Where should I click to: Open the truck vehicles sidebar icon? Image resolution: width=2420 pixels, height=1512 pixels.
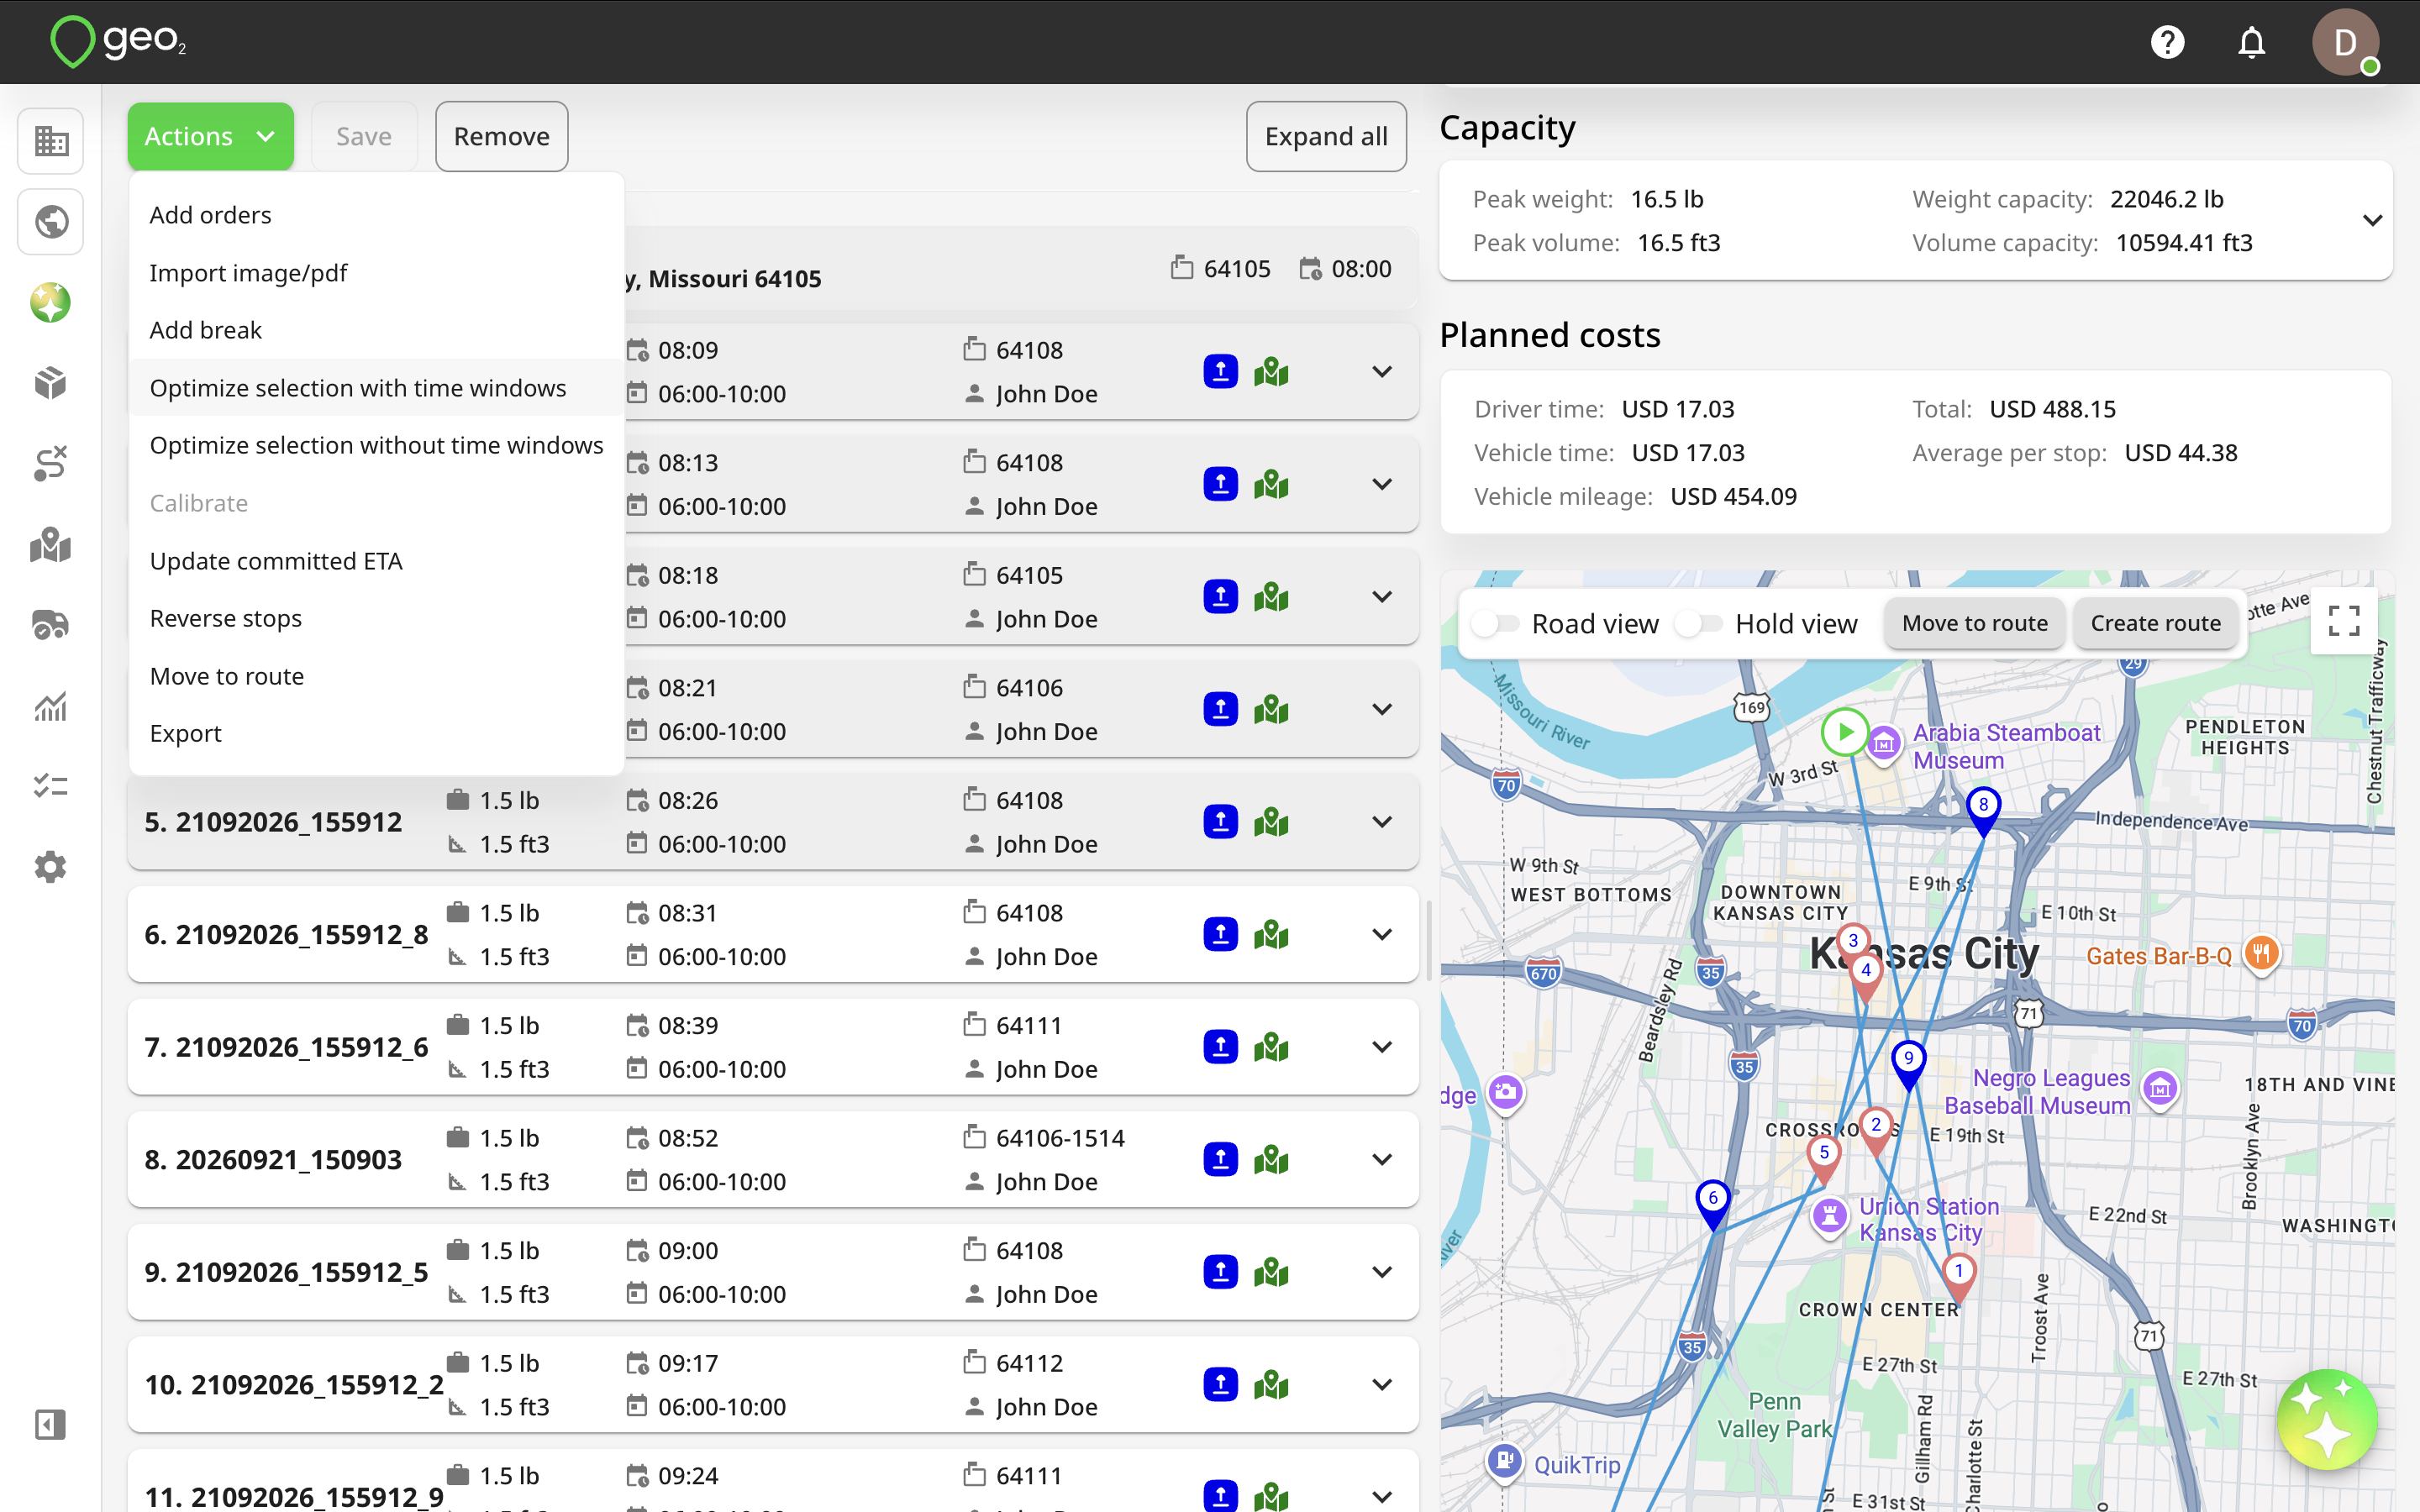[x=51, y=626]
